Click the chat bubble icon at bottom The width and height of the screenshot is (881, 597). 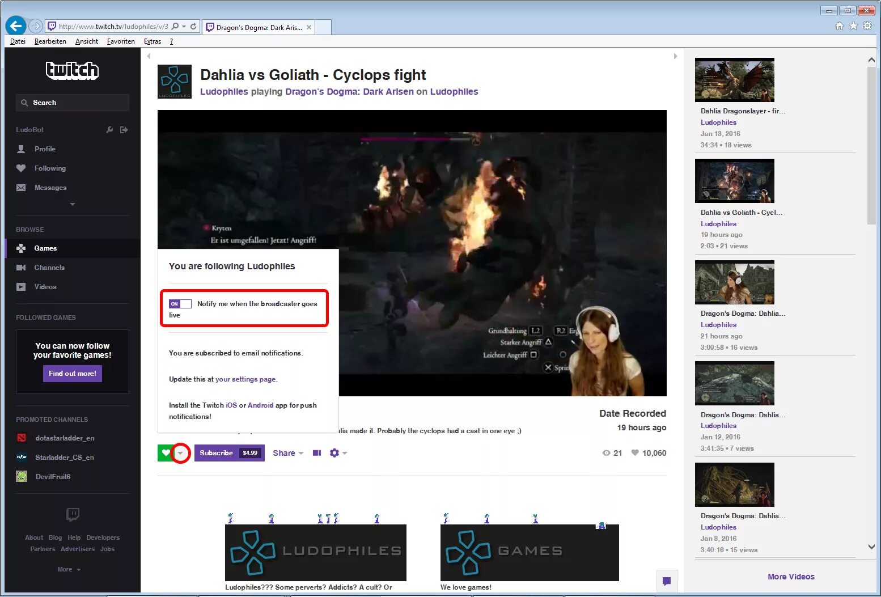667,581
